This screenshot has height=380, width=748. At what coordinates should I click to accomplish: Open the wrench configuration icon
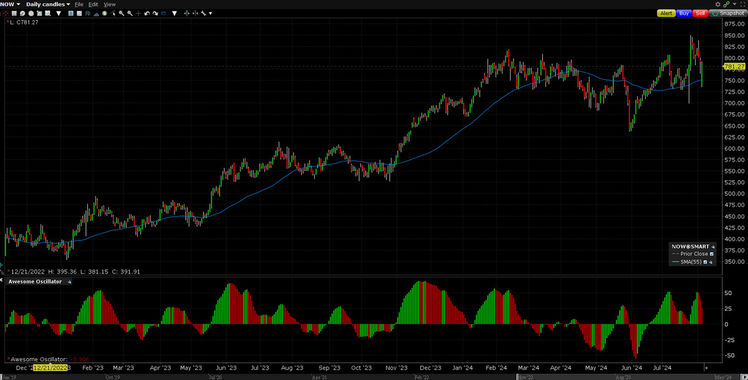pyautogui.click(x=203, y=13)
